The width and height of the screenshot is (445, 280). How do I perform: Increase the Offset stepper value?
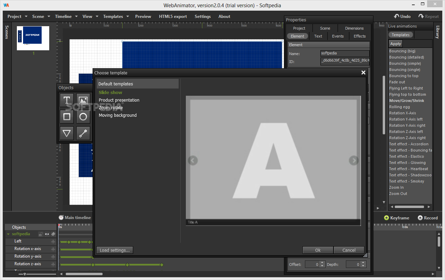coord(322,263)
